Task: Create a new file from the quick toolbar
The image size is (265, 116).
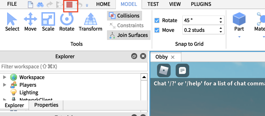Action: pyautogui.click(x=31, y=5)
